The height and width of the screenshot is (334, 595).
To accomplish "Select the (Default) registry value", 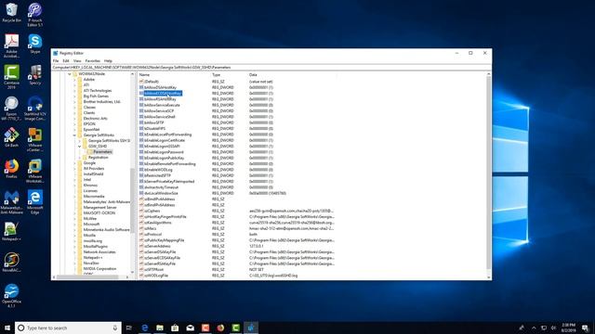I will (152, 82).
